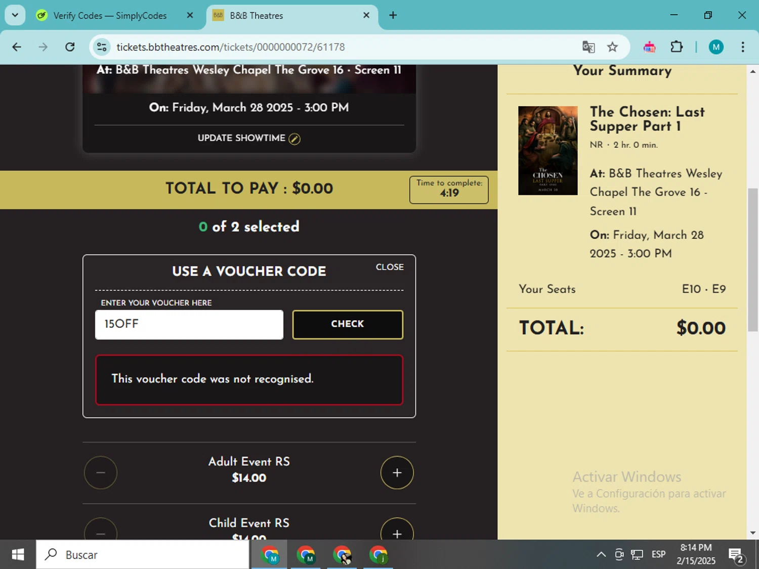
Task: Open first Chrome taskbar icon
Action: [270, 555]
